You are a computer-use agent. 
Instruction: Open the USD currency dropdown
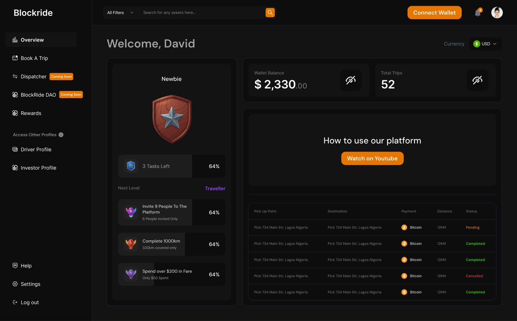[x=486, y=44]
